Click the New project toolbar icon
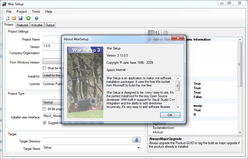The width and height of the screenshot is (248, 159). tap(8, 18)
